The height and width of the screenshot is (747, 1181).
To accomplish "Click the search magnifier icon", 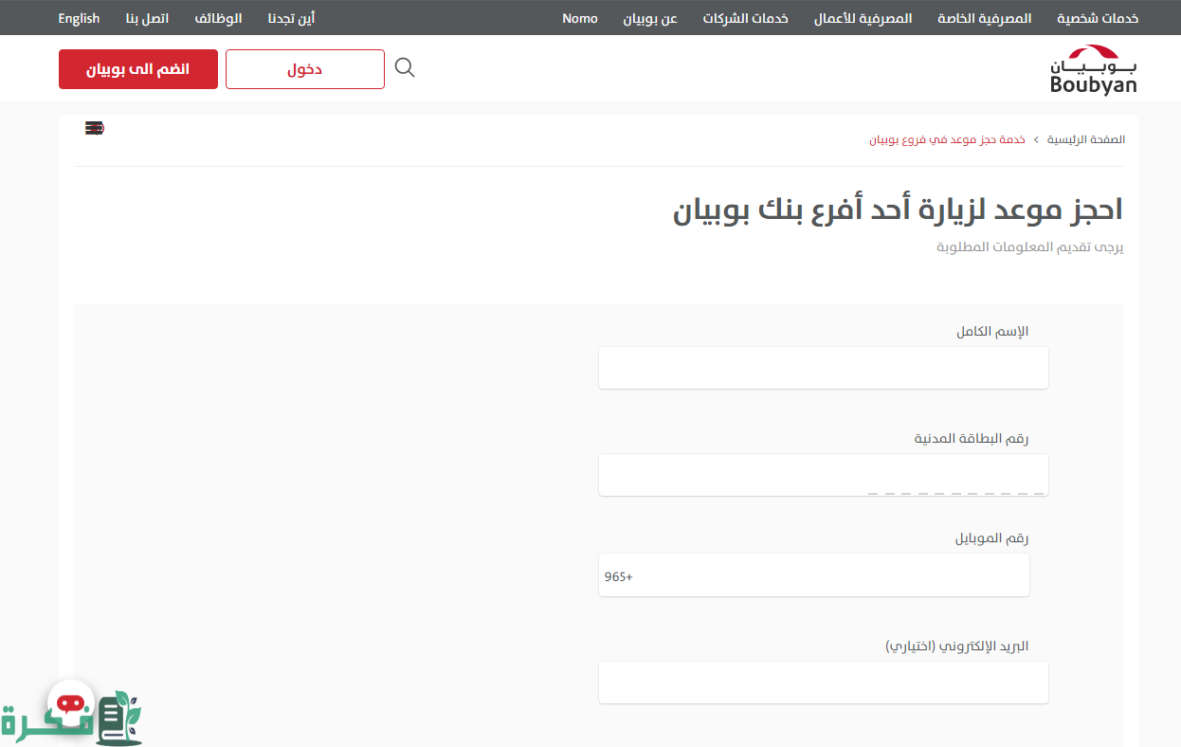I will click(405, 68).
